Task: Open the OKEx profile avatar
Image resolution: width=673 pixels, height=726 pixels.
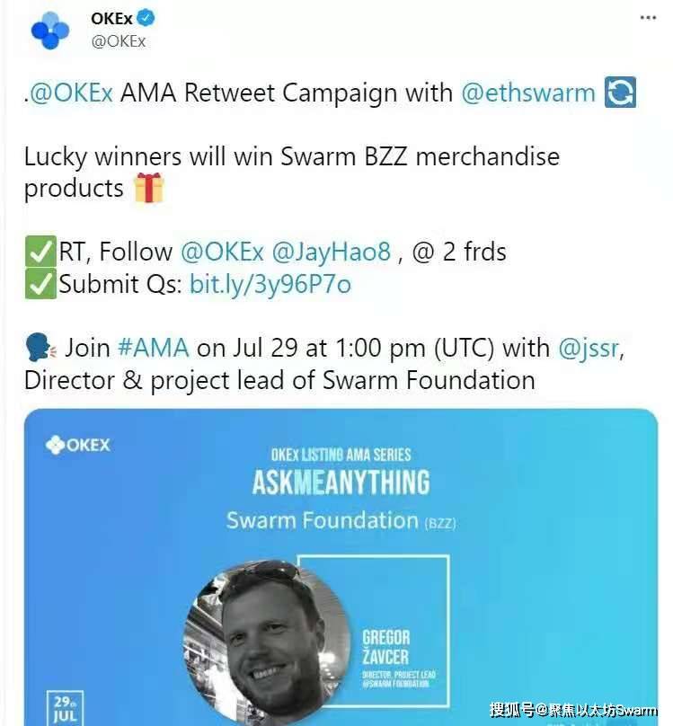Action: (50, 31)
